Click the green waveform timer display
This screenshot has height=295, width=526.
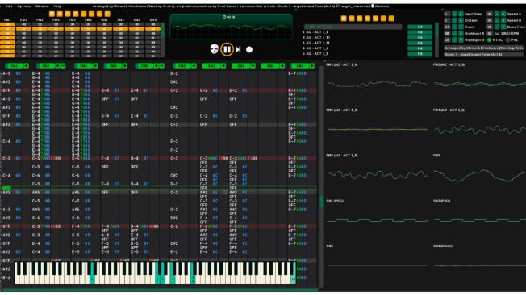tap(231, 27)
